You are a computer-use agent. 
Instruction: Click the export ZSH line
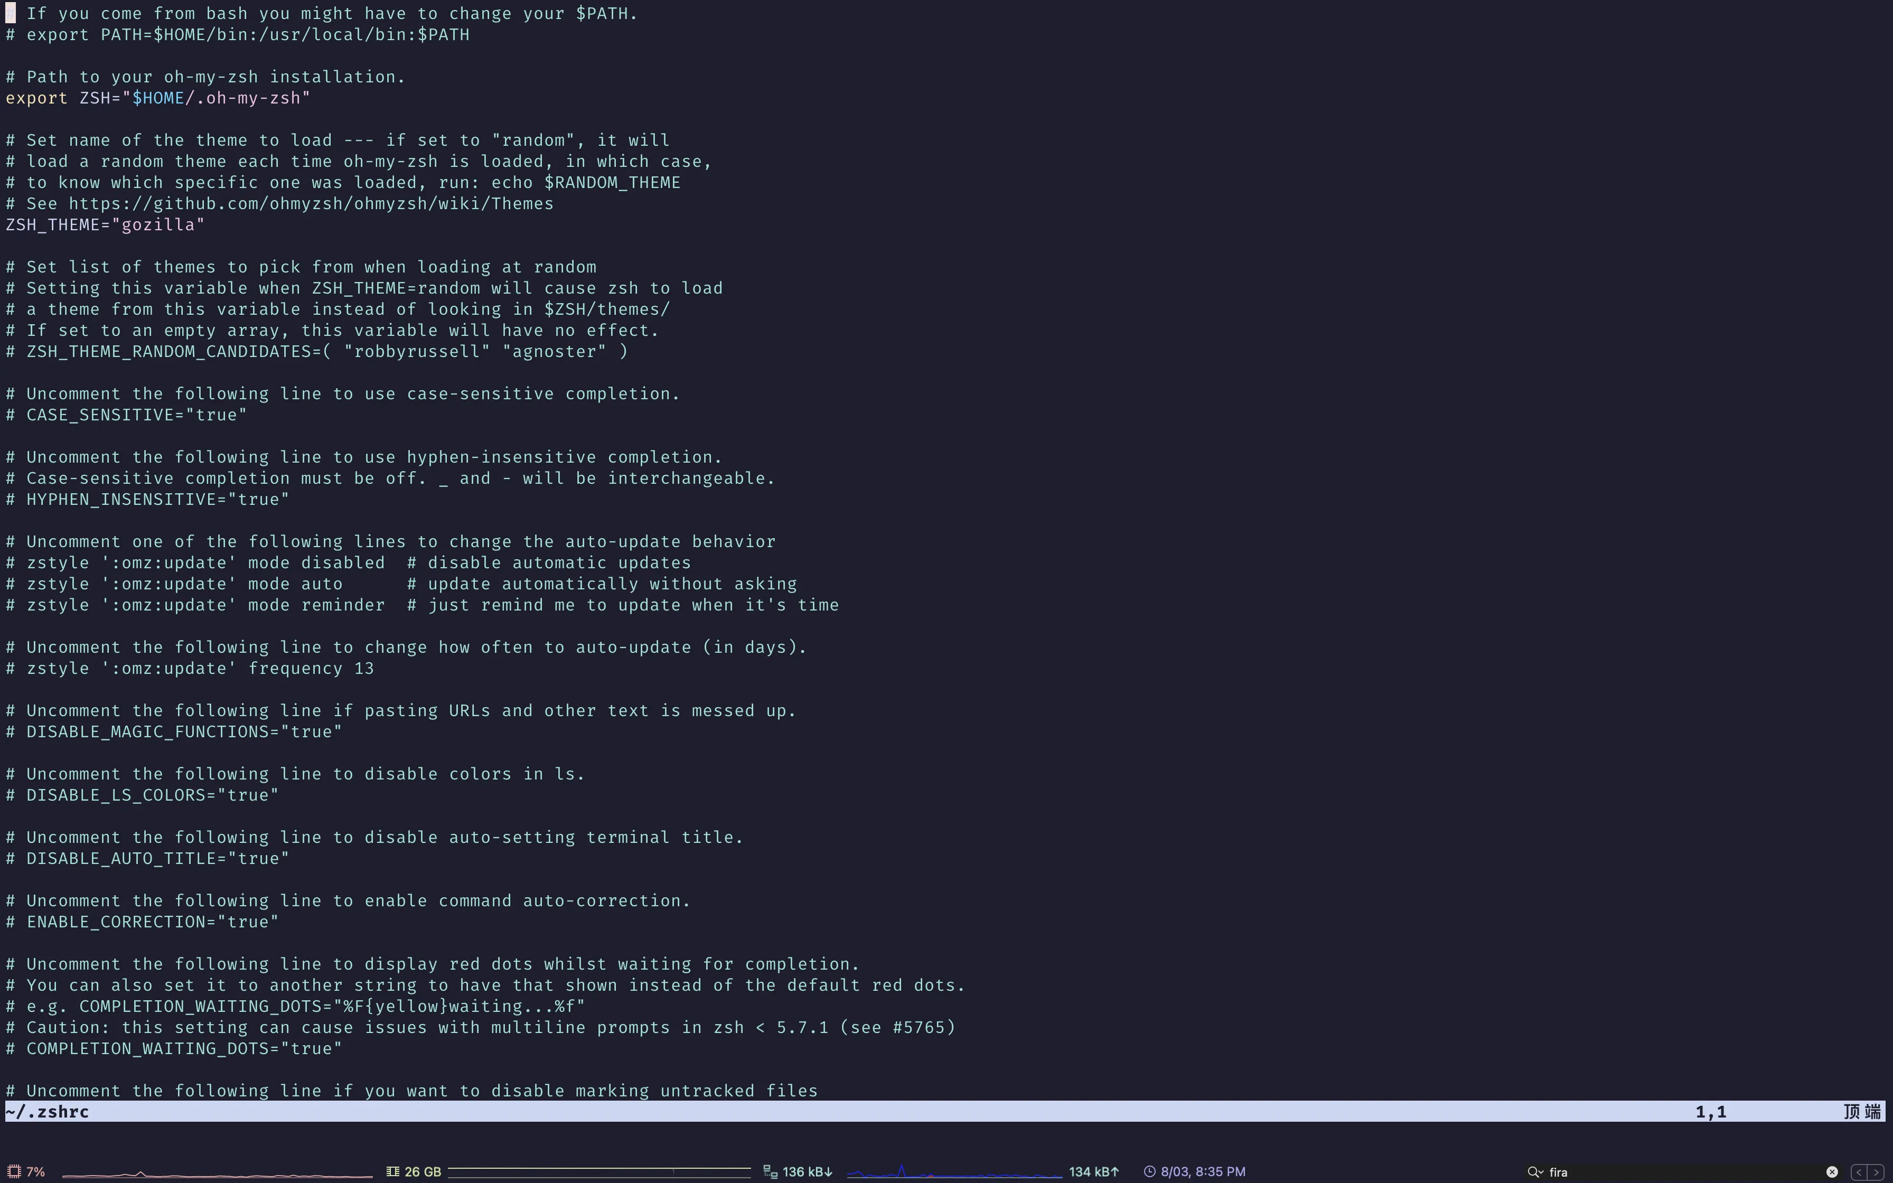pyautogui.click(x=157, y=98)
